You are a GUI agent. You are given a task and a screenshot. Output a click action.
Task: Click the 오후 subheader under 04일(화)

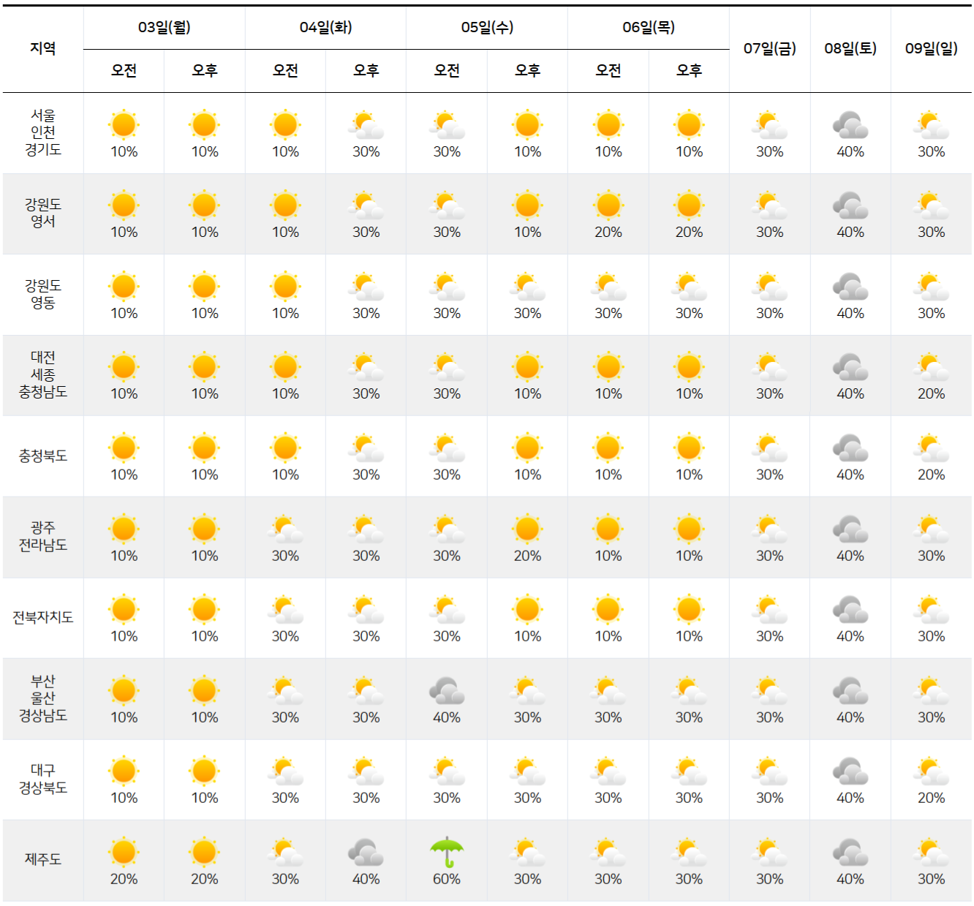(x=366, y=70)
